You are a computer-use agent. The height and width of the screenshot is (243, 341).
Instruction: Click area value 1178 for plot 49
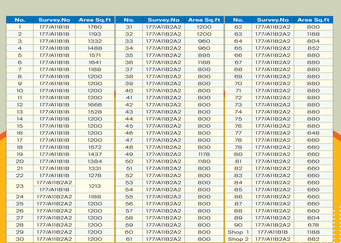pyautogui.click(x=204, y=154)
